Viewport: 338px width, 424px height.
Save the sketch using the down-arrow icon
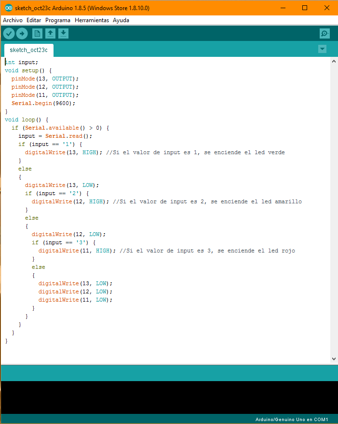pos(63,34)
